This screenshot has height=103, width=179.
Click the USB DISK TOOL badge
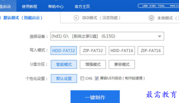click(x=158, y=6)
